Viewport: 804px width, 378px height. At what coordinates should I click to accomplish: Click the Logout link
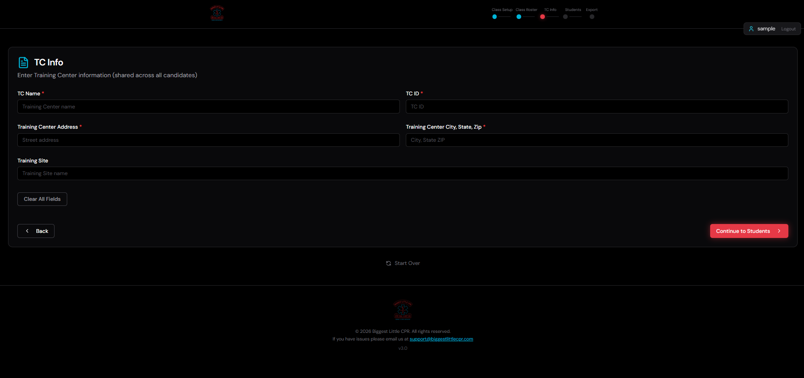pos(788,29)
